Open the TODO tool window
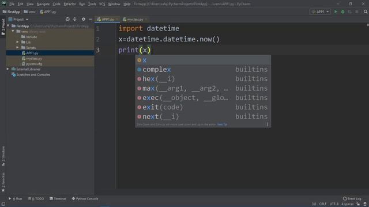The width and height of the screenshot is (369, 207). pyautogui.click(x=36, y=198)
